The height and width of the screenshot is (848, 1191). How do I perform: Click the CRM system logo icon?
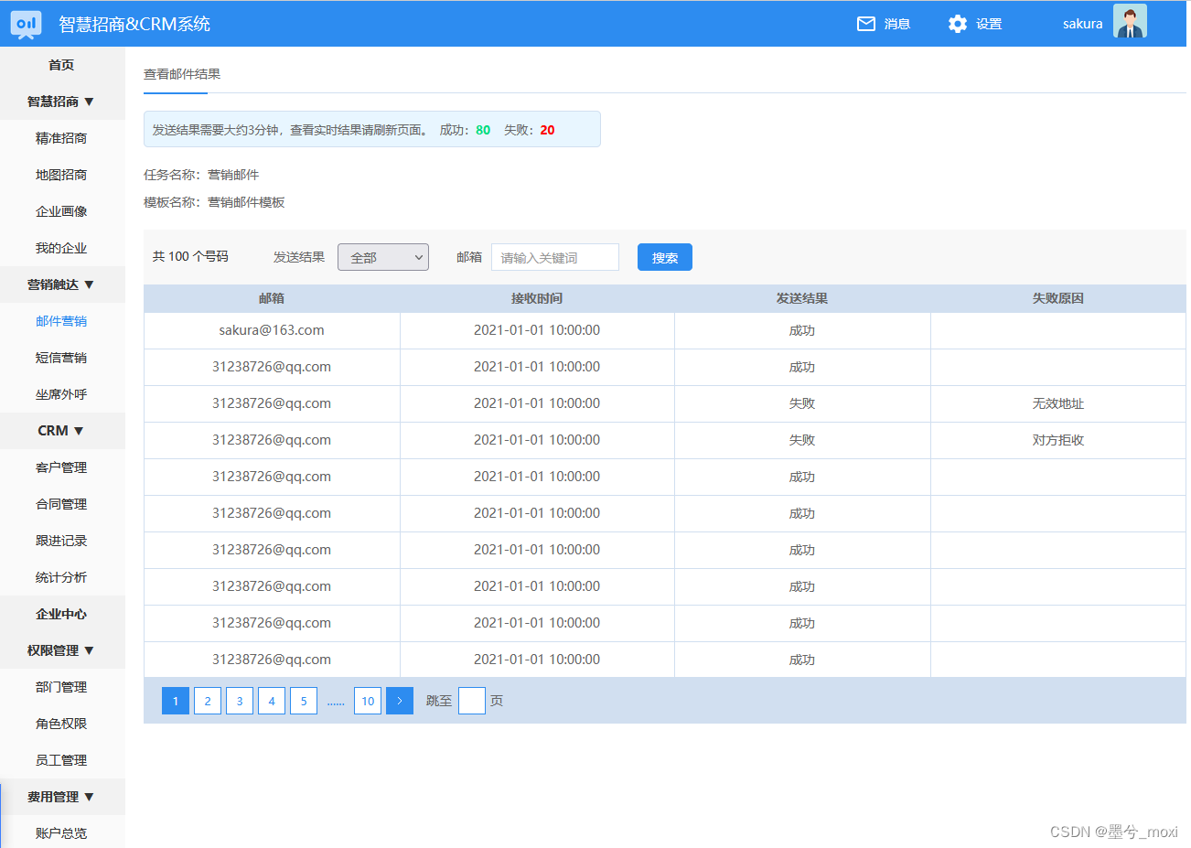27,24
